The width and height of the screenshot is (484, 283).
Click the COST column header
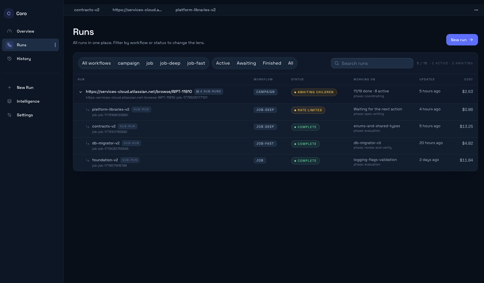click(x=469, y=79)
